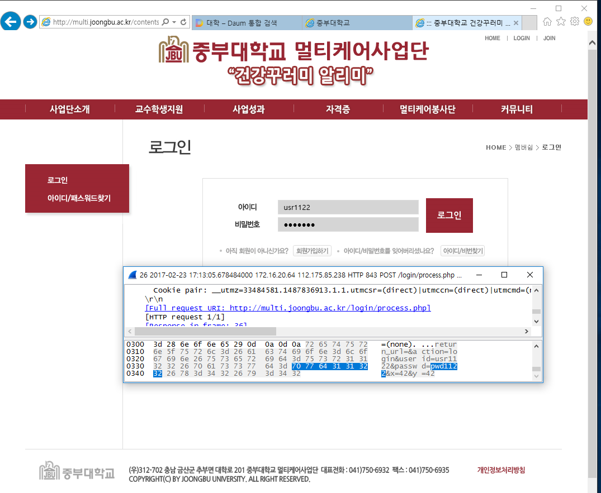Viewport: 601px width, 493px height.
Task: Open the 멀티케어봉사단 navigation menu
Action: [427, 109]
